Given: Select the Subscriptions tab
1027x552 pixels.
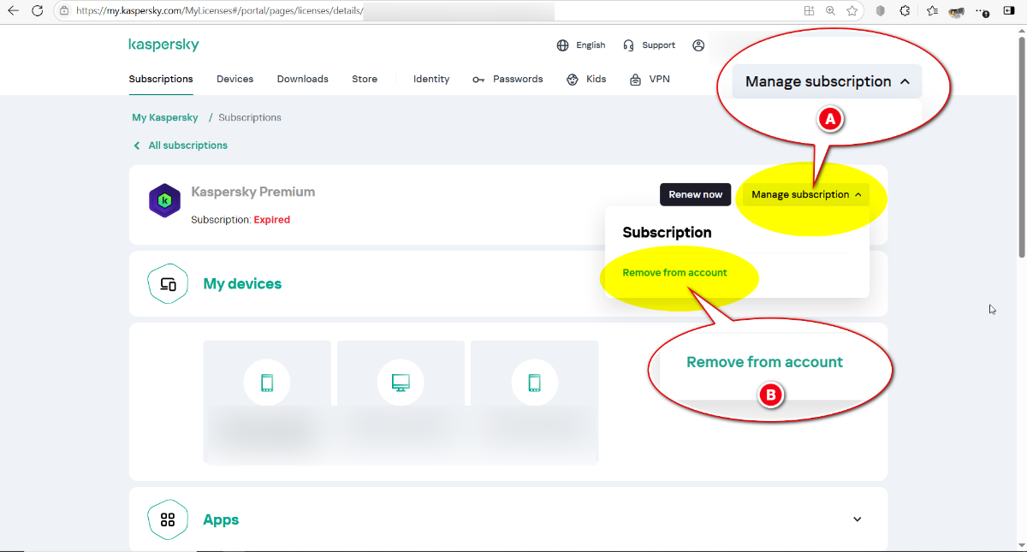Looking at the screenshot, I should [161, 79].
